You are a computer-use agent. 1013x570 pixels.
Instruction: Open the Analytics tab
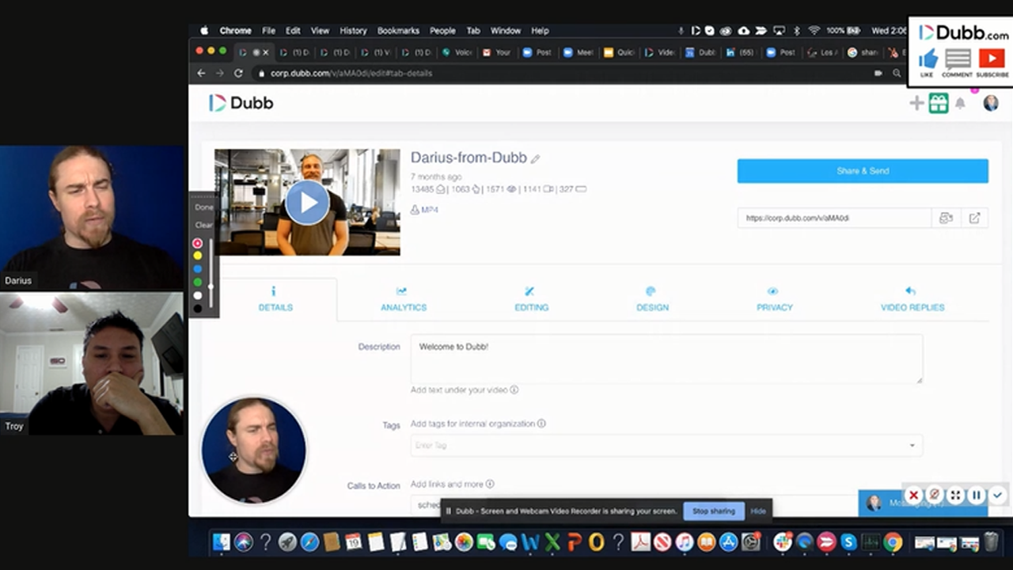coord(404,299)
